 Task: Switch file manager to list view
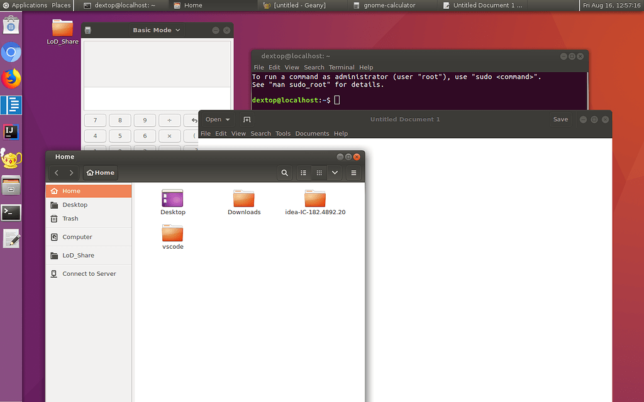pos(303,173)
